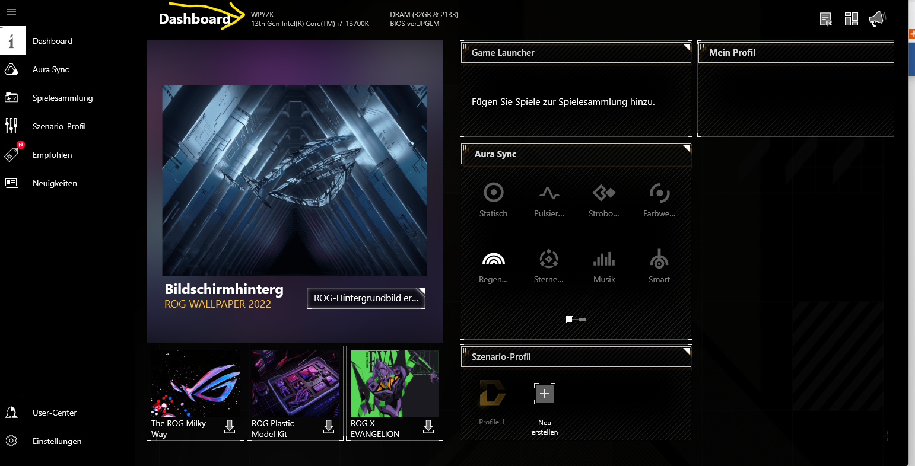Open Aura Sync in the sidebar
This screenshot has height=466, width=915.
click(51, 69)
